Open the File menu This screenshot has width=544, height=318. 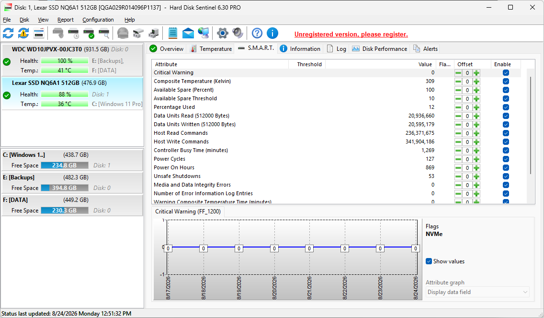(x=7, y=20)
